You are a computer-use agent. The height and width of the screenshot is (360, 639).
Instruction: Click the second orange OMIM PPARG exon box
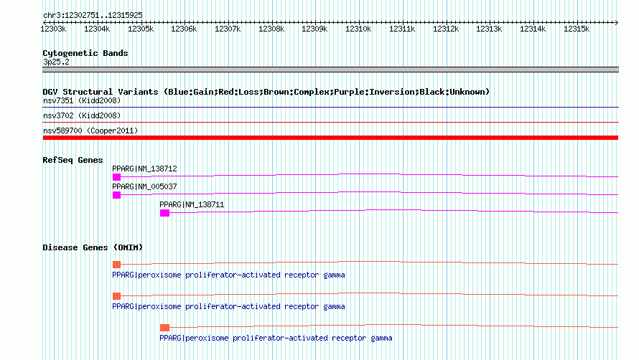click(x=116, y=296)
